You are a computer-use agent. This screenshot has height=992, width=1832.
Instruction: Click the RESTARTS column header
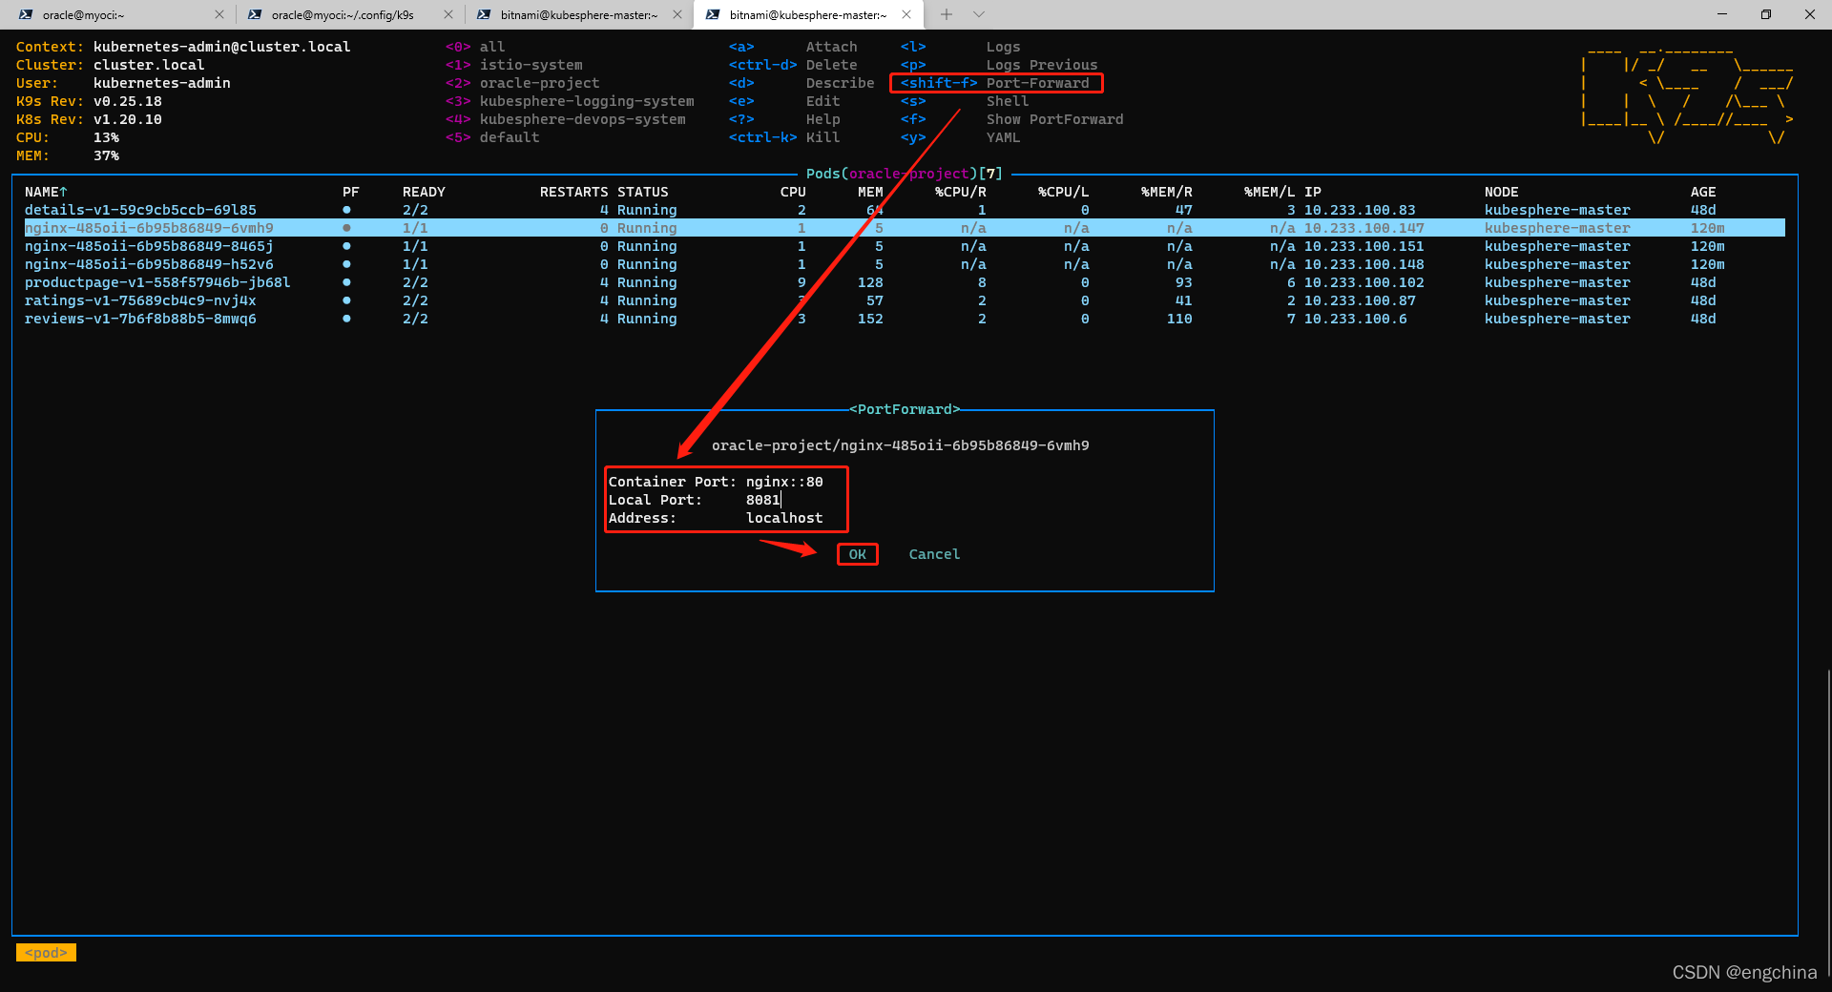click(573, 192)
